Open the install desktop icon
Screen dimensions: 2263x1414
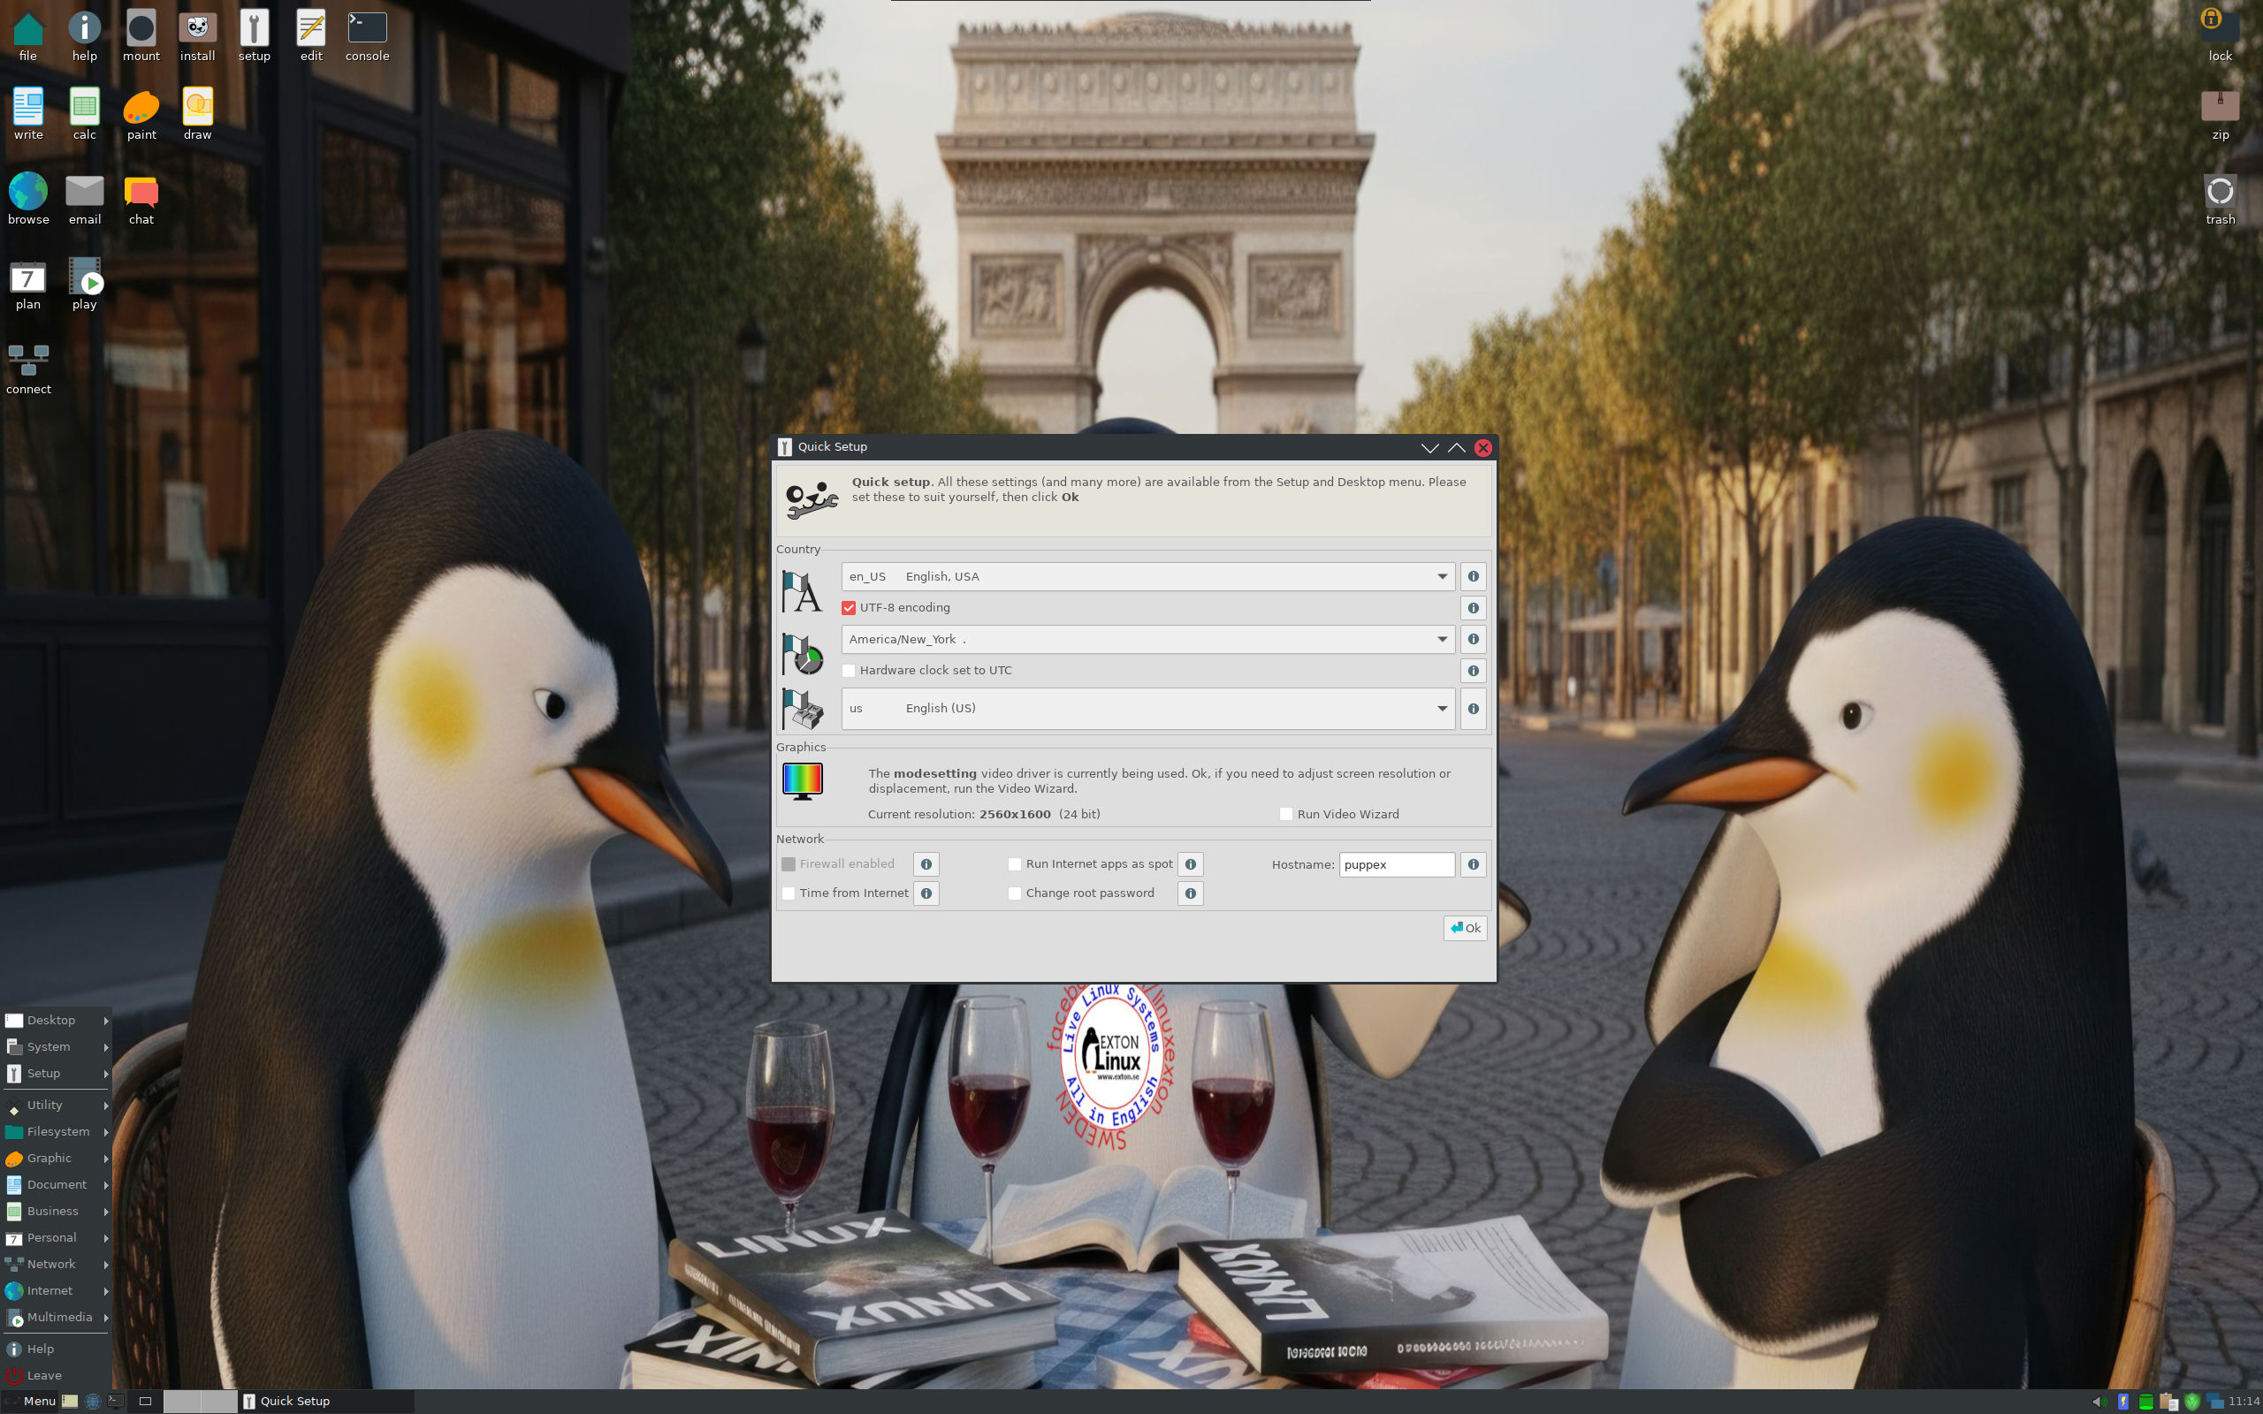click(197, 35)
